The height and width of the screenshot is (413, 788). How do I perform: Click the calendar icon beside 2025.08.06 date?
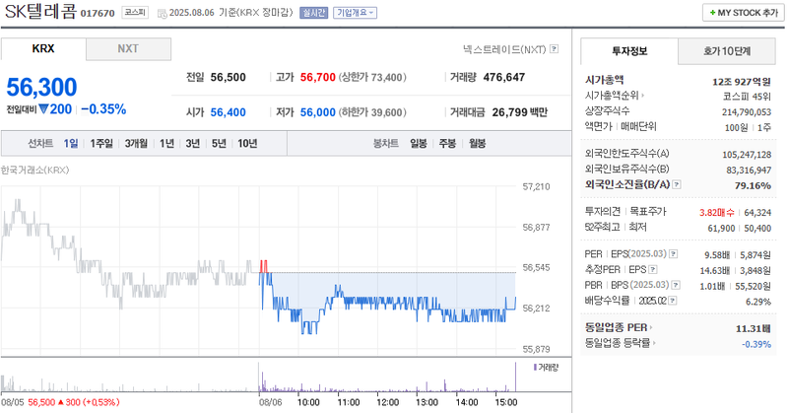pos(162,14)
